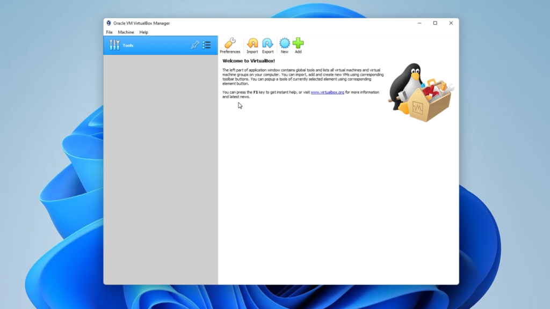This screenshot has height=309, width=550.
Task: Open the File menu
Action: (x=110, y=32)
